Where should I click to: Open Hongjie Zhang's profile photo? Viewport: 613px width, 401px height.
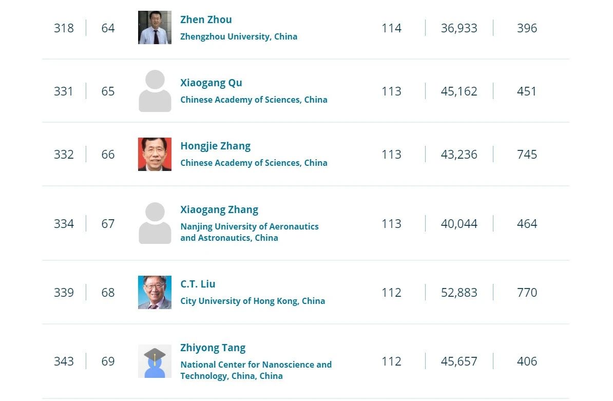coord(155,154)
